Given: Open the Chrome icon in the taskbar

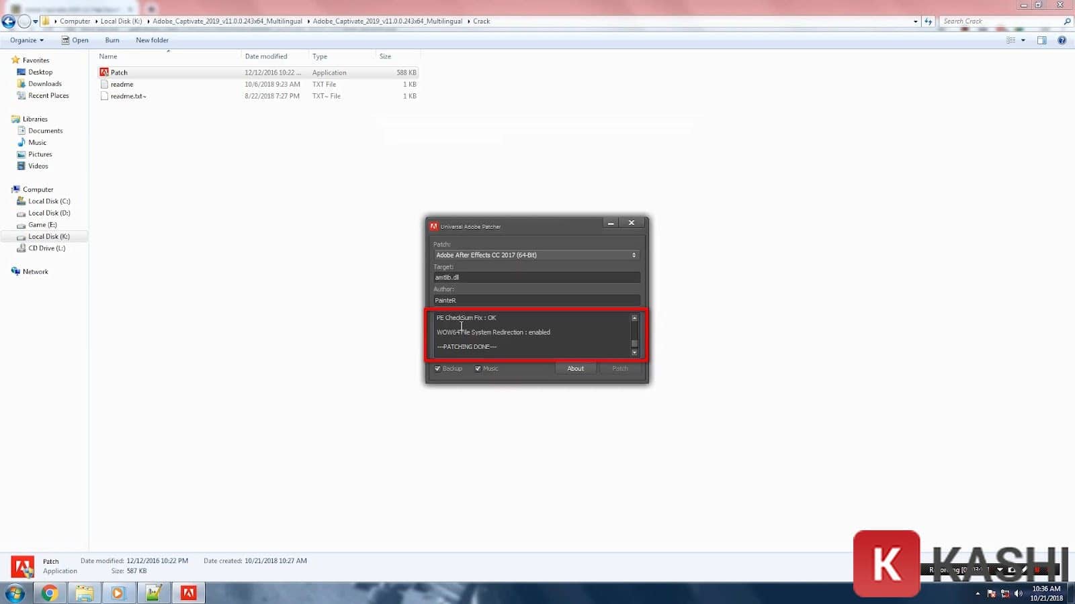Looking at the screenshot, I should (49, 593).
